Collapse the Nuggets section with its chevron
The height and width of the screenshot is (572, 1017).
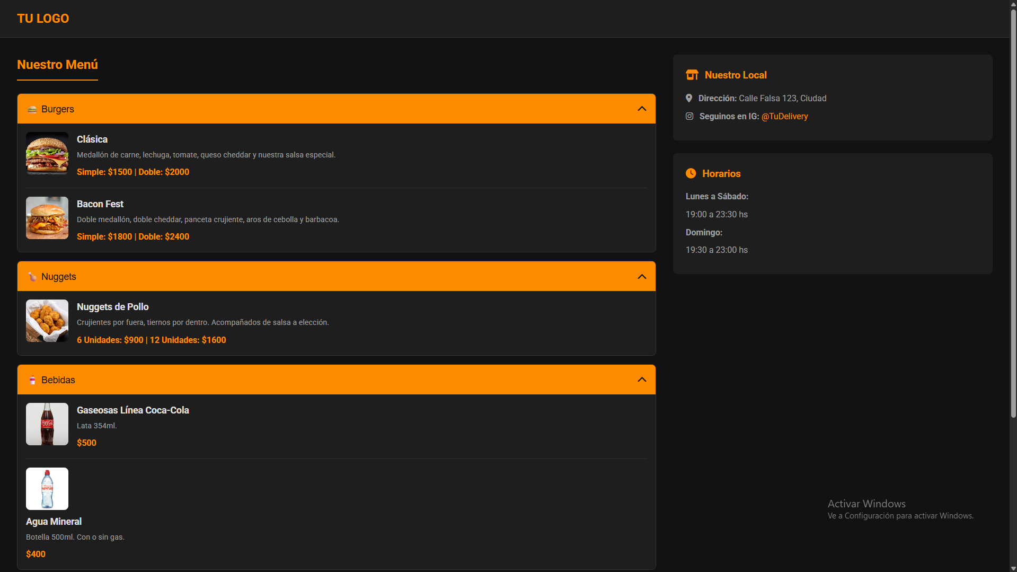pos(642,277)
